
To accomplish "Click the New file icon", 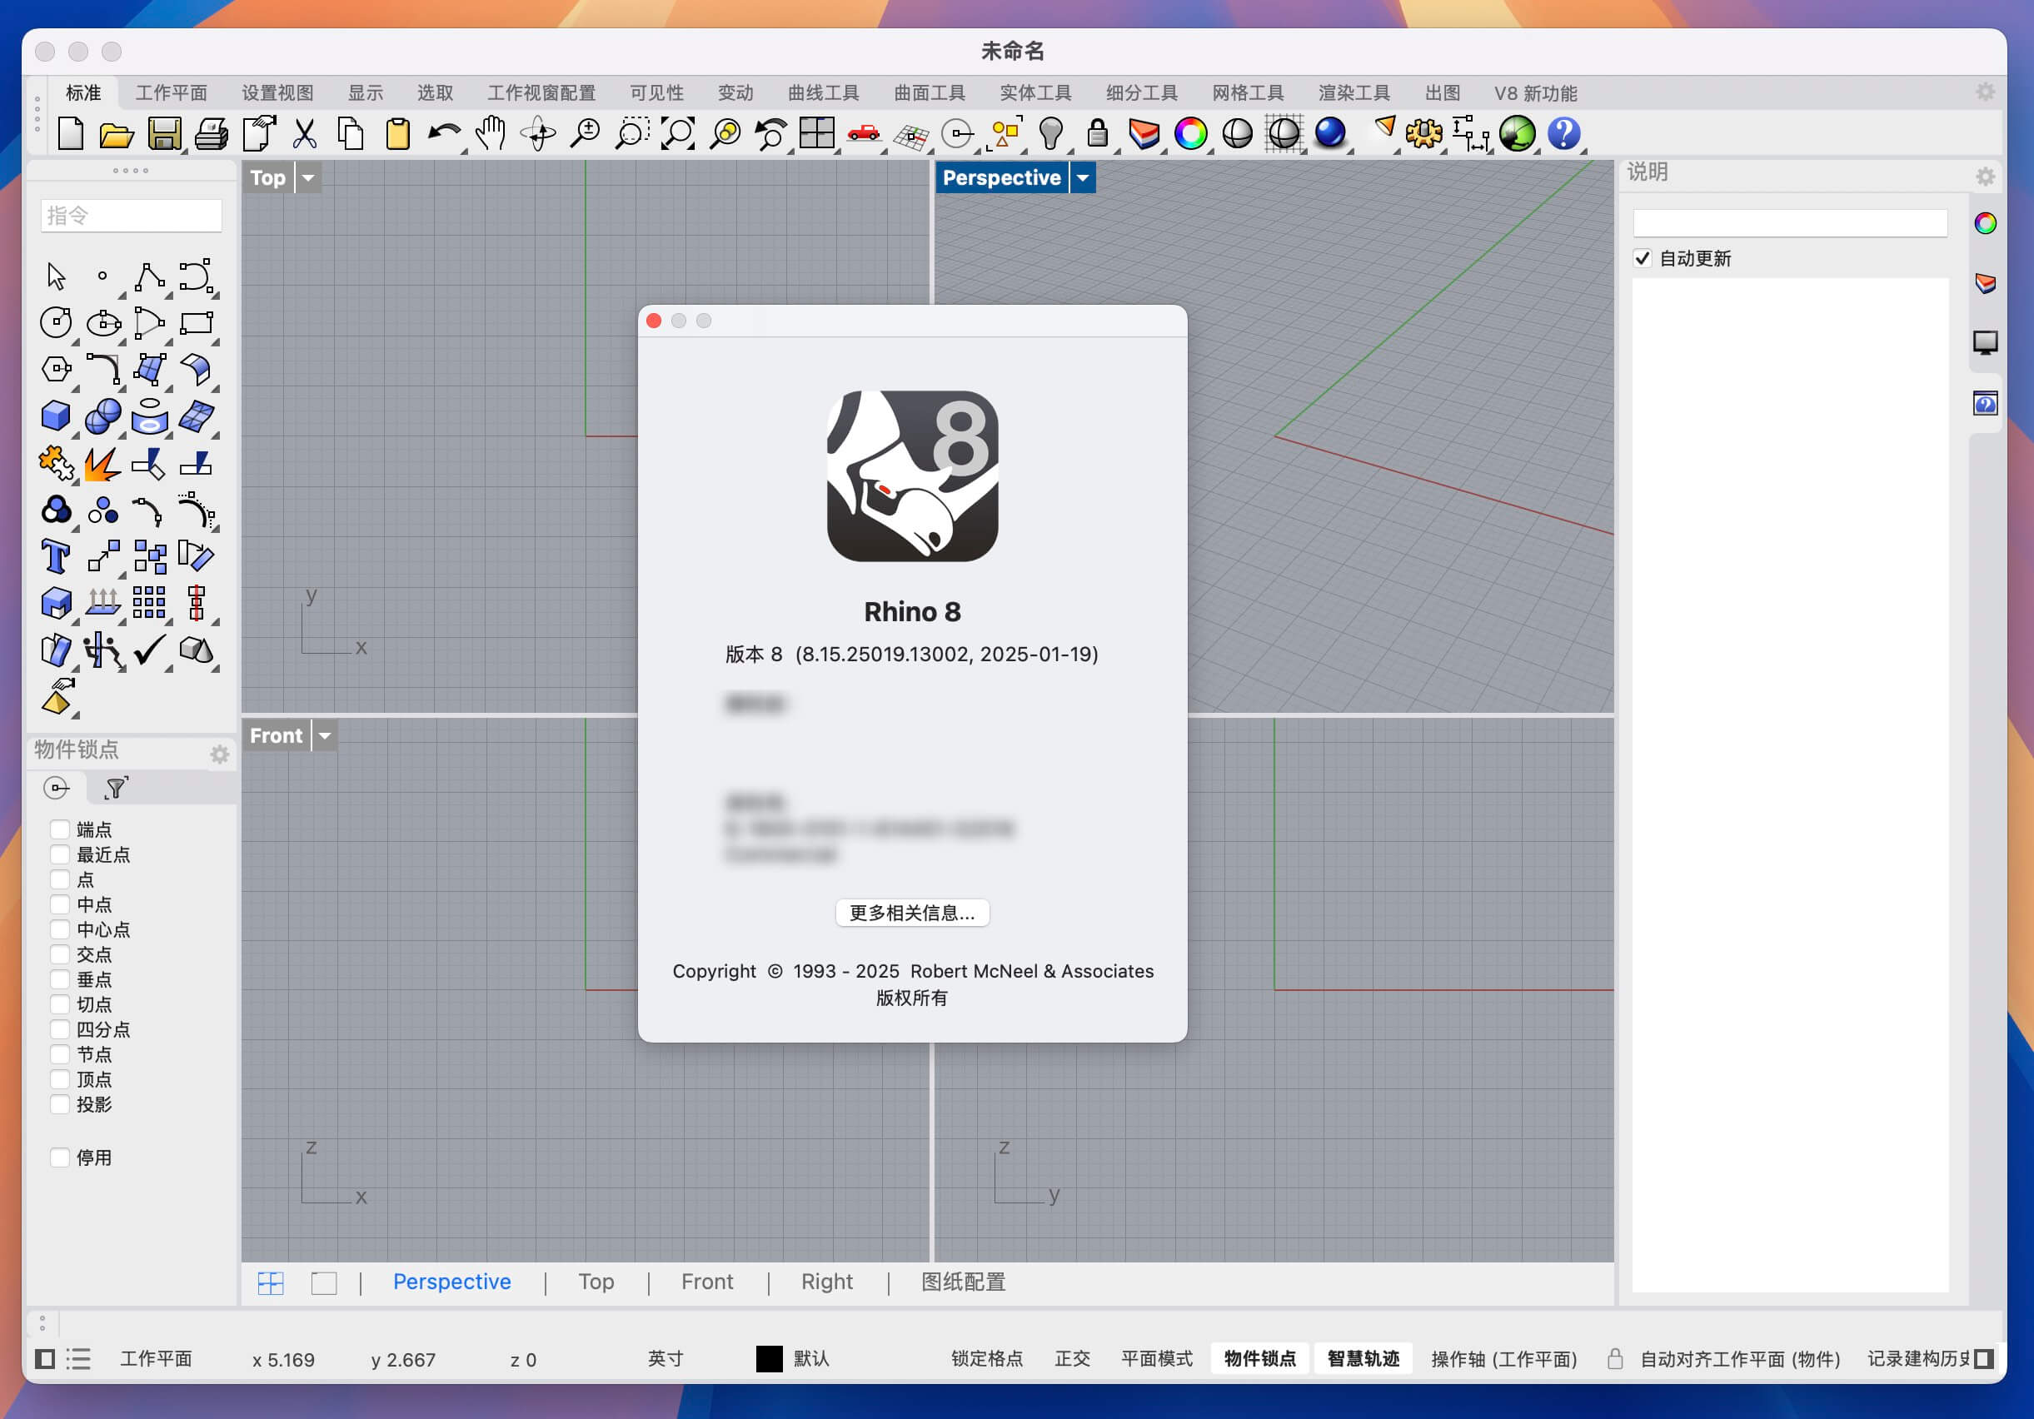I will 70,134.
